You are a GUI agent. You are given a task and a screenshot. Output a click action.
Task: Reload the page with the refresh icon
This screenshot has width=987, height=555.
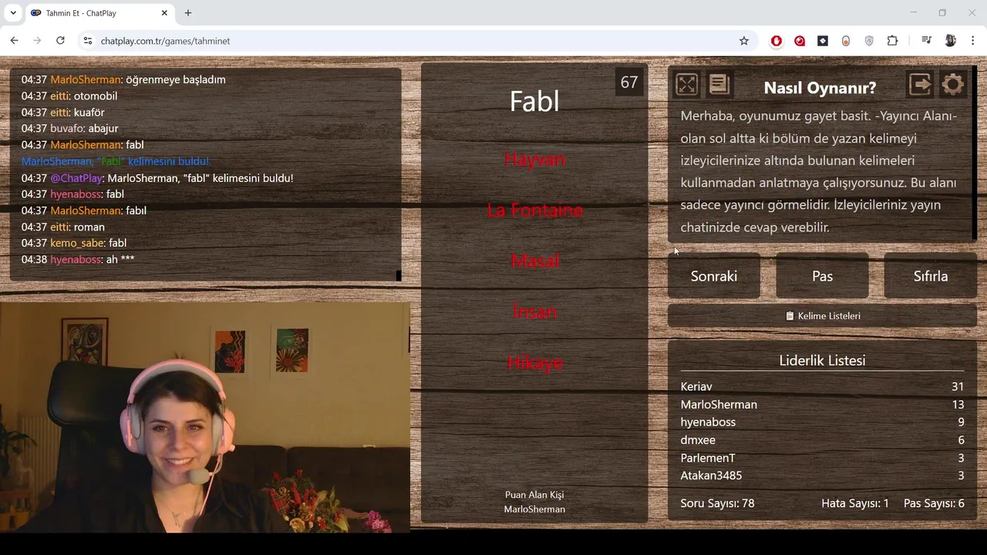click(x=60, y=41)
